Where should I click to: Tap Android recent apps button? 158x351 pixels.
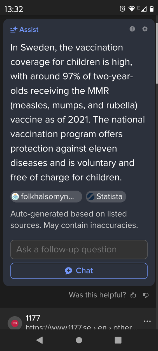118,340
